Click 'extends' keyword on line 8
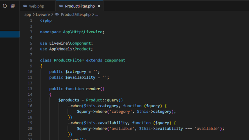Image resolution: width=249 pixels, height=140 pixels. coord(94,60)
